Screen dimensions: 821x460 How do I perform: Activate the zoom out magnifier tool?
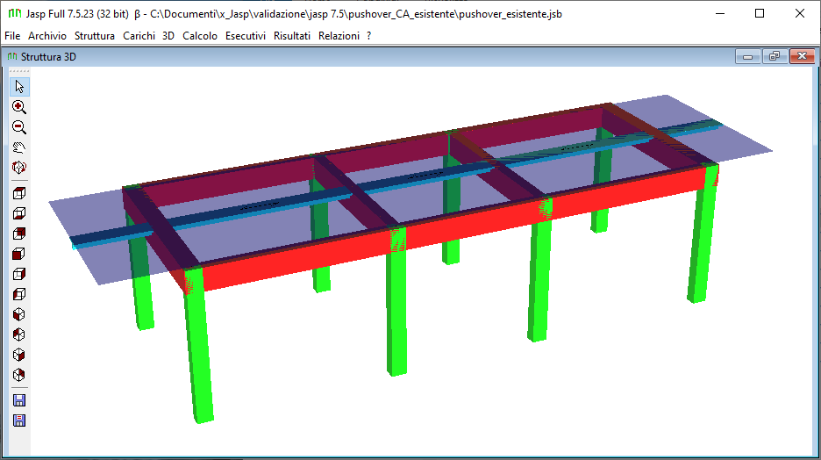[19, 126]
